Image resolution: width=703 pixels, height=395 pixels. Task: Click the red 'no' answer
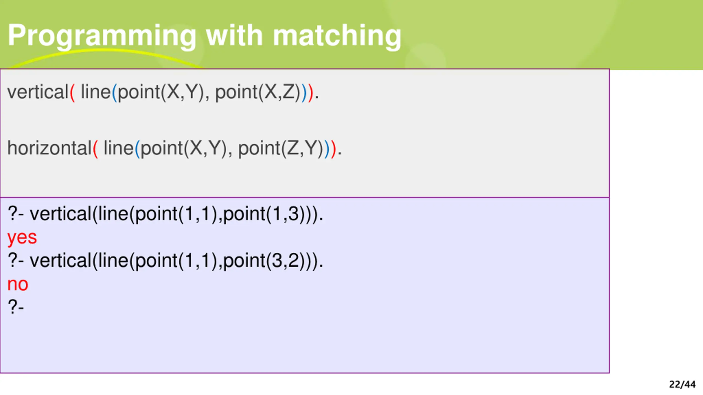click(18, 284)
